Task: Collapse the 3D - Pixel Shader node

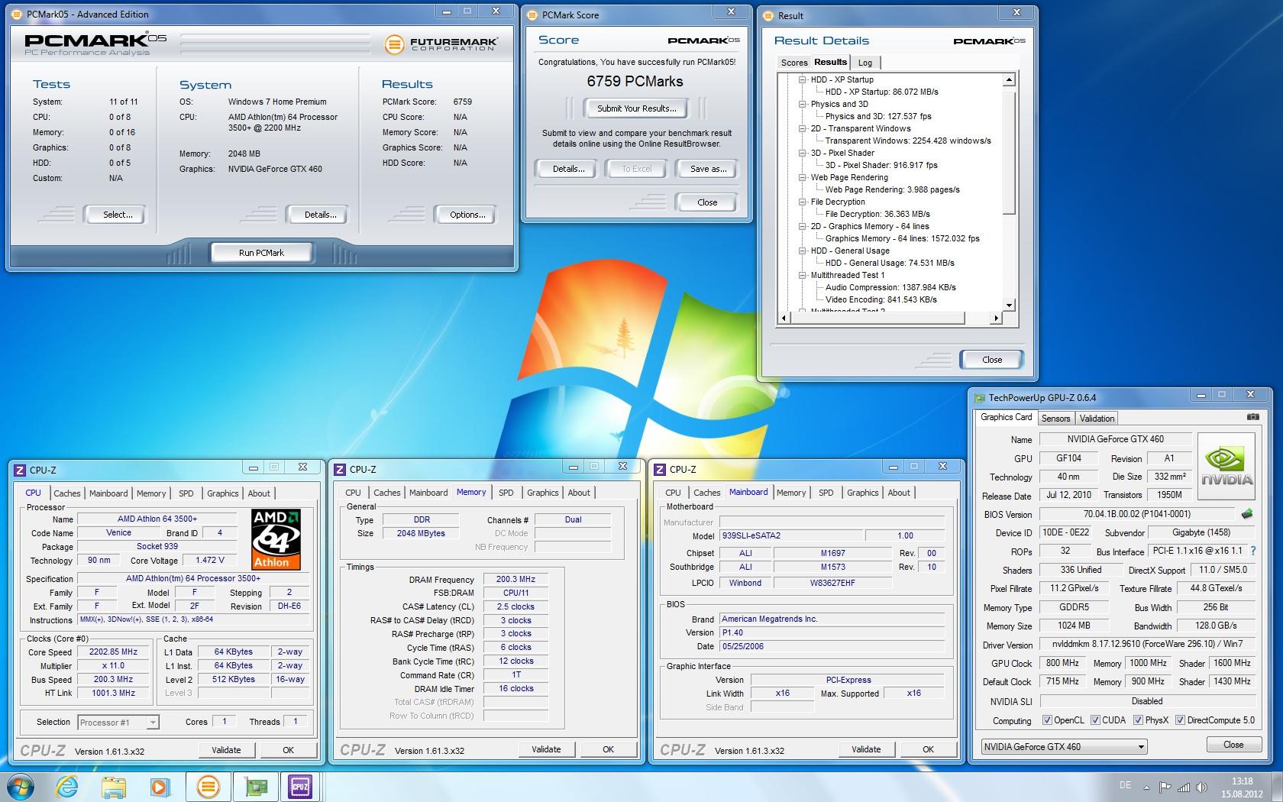Action: pyautogui.click(x=803, y=153)
